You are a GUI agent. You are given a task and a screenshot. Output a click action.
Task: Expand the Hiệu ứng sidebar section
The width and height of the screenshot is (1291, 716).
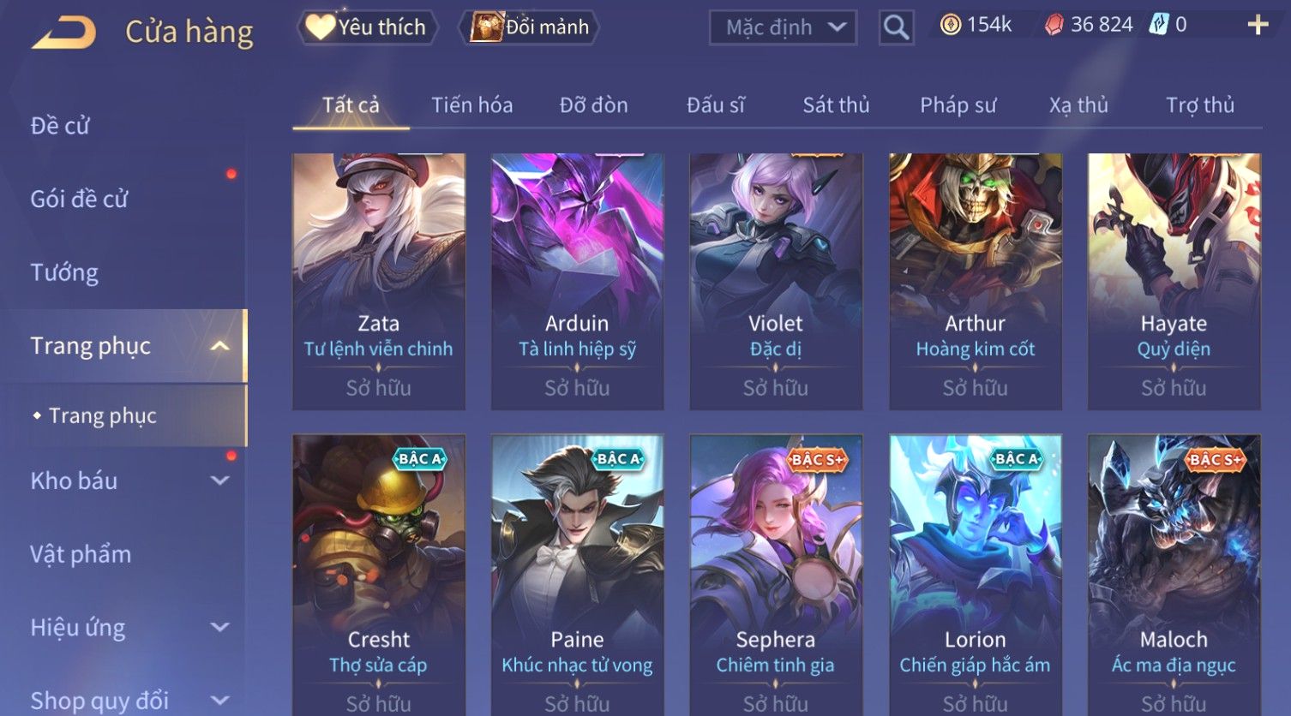tap(219, 628)
